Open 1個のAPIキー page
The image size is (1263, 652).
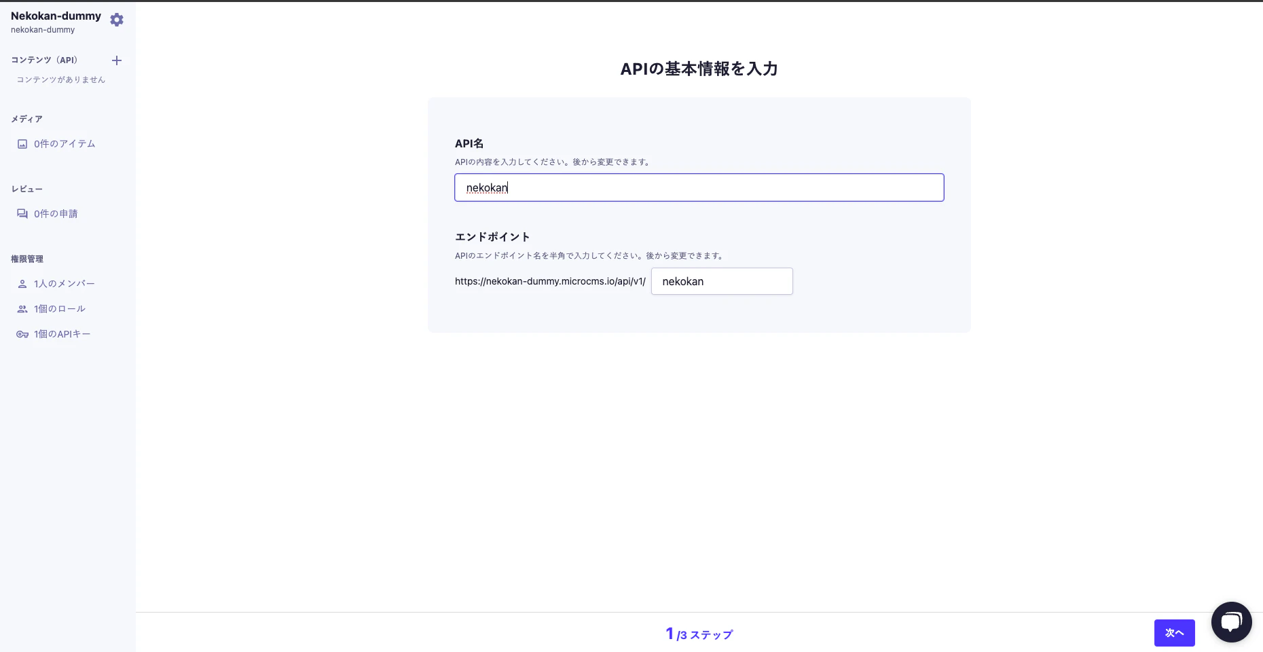pyautogui.click(x=62, y=334)
